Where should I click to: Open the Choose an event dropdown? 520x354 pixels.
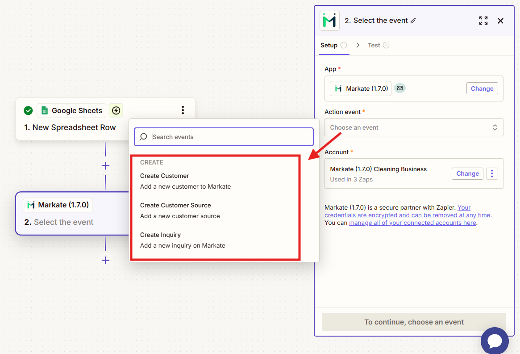coord(414,127)
